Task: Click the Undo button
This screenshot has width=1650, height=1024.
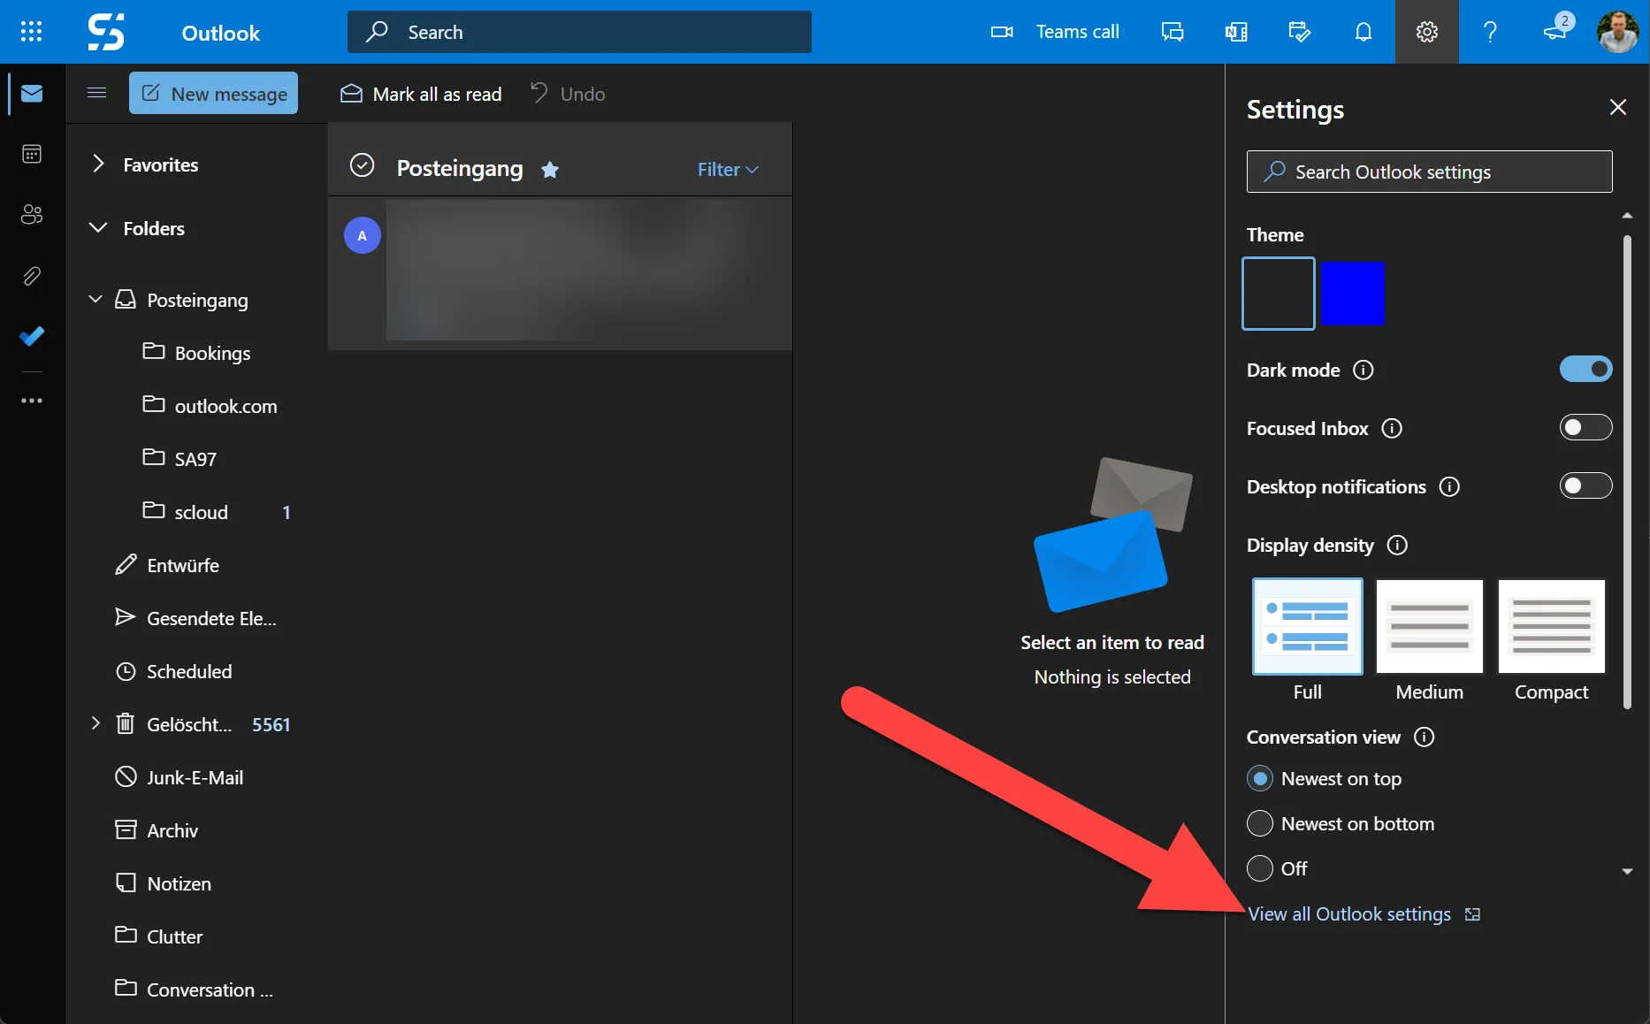Action: [568, 94]
